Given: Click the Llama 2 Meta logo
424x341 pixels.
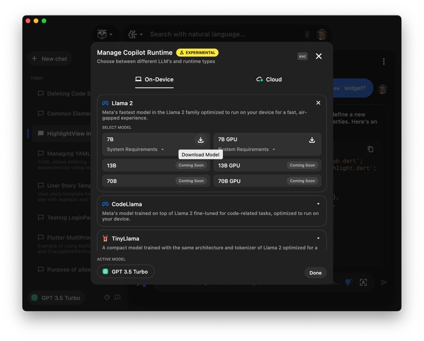Looking at the screenshot, I should tap(105, 103).
